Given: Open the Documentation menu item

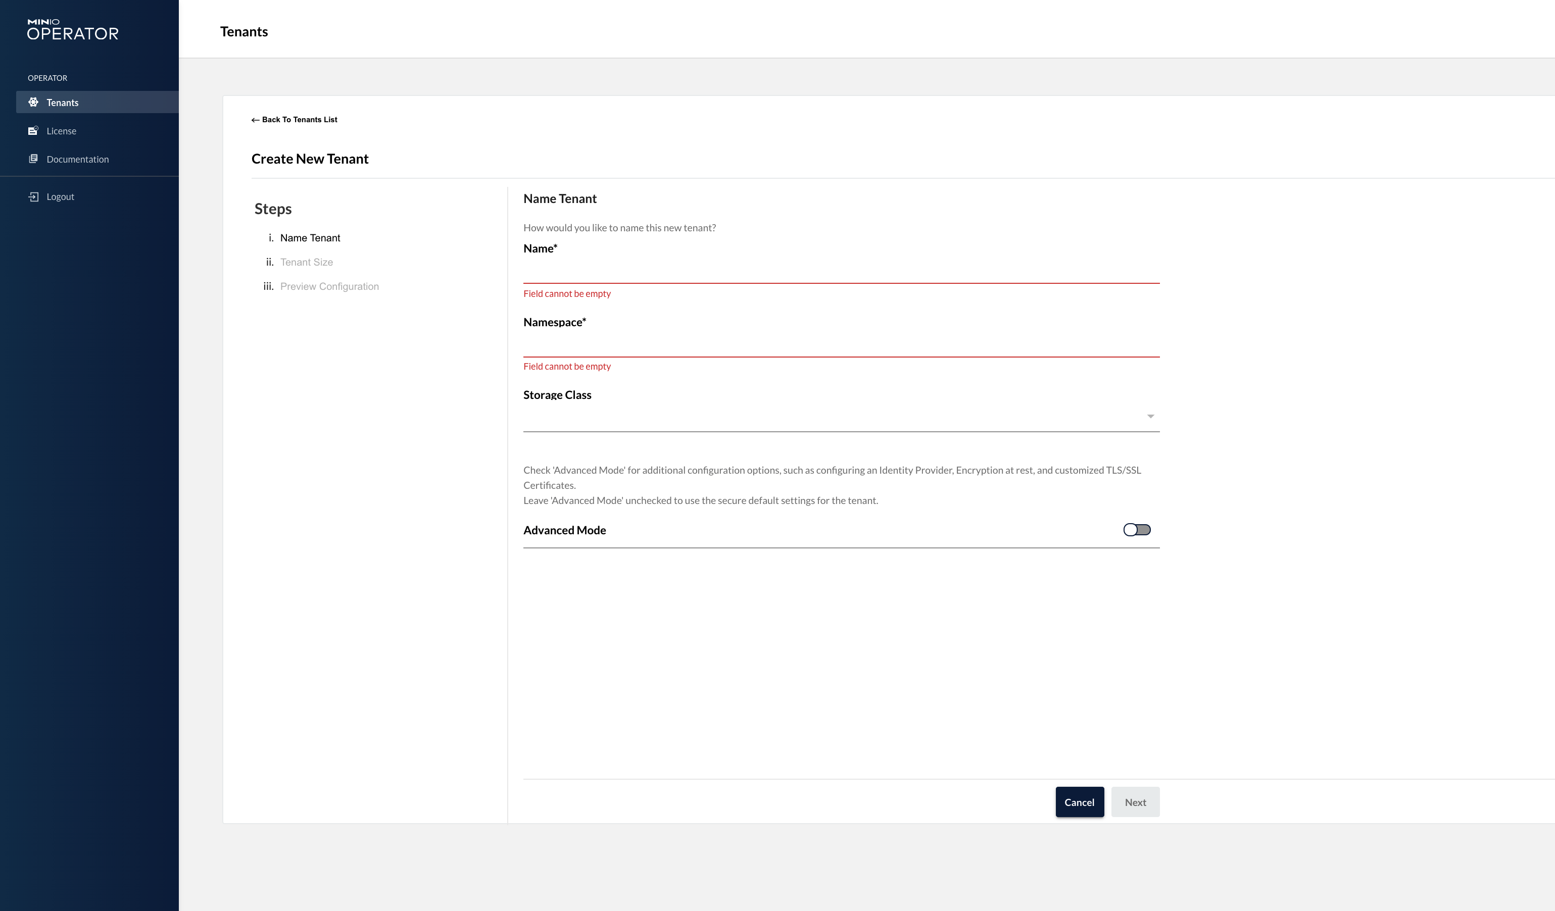Looking at the screenshot, I should click(78, 159).
